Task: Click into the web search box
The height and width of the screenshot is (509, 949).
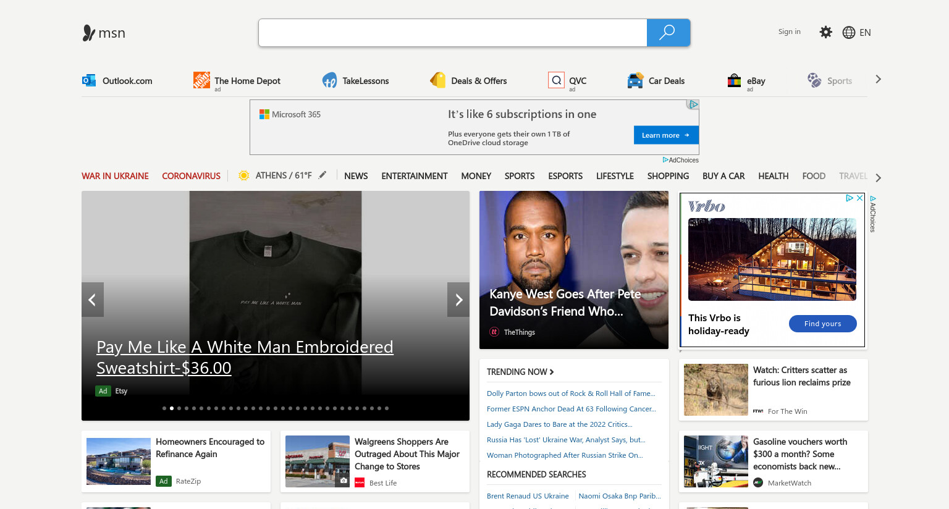Action: click(453, 33)
